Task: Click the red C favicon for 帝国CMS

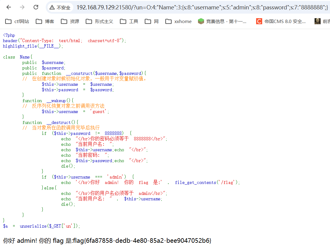Action: pyautogui.click(x=259, y=21)
